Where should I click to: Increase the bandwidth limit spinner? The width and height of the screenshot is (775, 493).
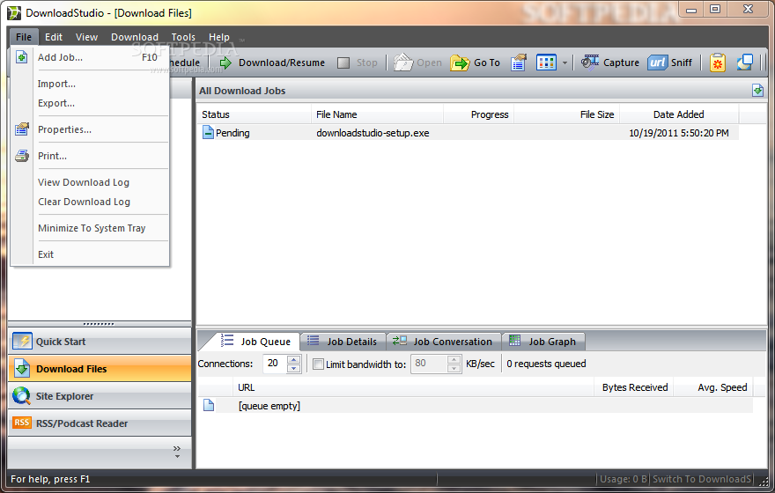point(454,359)
